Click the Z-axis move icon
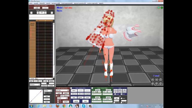This screenshot has height=108, width=192. pos(160,84)
